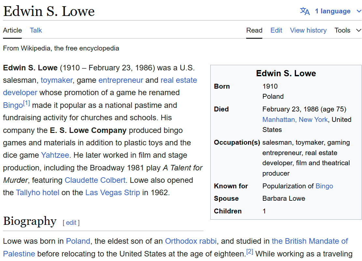
Task: Click the Died label in infobox
Action: [221, 109]
